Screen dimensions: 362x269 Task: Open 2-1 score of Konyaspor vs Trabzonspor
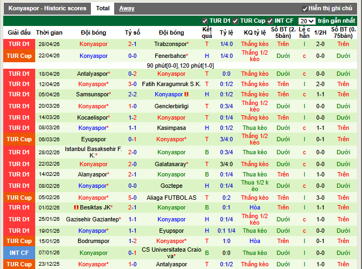pos(132,44)
